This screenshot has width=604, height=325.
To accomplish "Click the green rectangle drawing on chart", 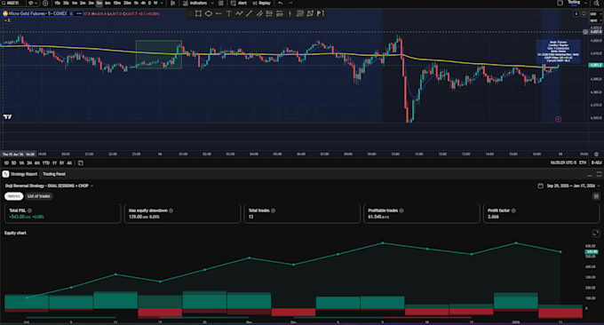I will (x=159, y=54).
